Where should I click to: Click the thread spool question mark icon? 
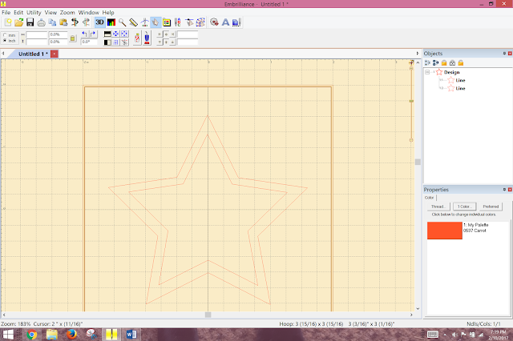click(137, 38)
